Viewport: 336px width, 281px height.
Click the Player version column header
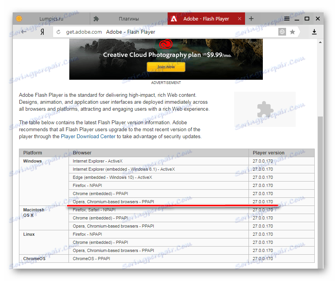tap(281, 153)
